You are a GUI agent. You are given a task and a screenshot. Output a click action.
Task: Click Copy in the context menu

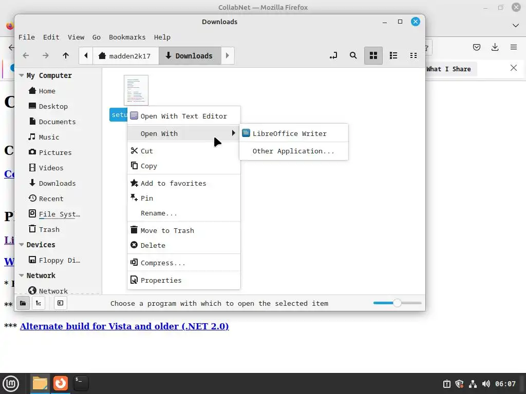(x=183, y=166)
